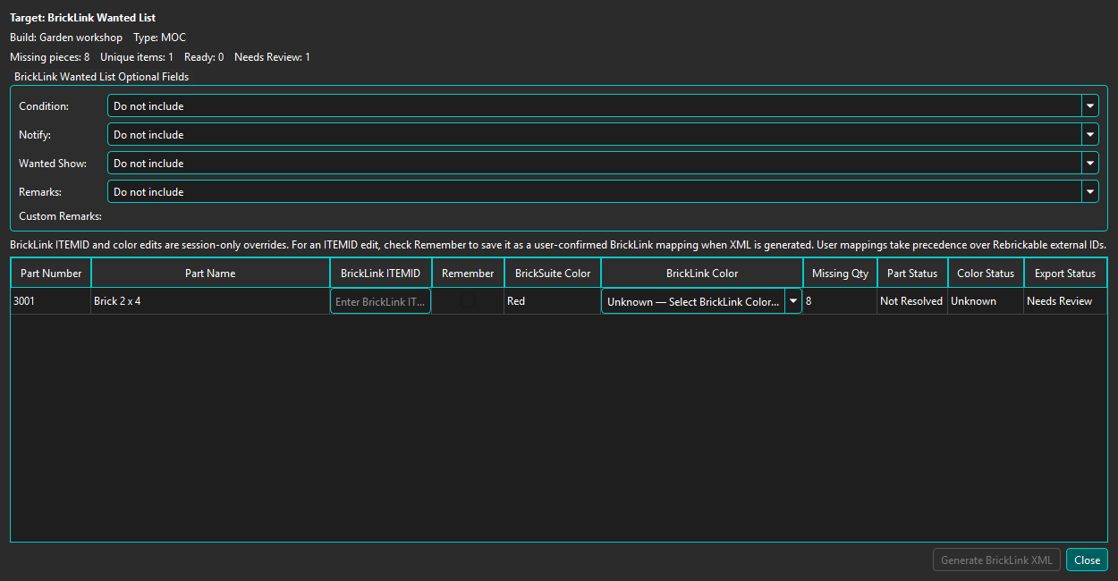
Task: Focus the BrickLink ITEMID input field
Action: tap(381, 301)
